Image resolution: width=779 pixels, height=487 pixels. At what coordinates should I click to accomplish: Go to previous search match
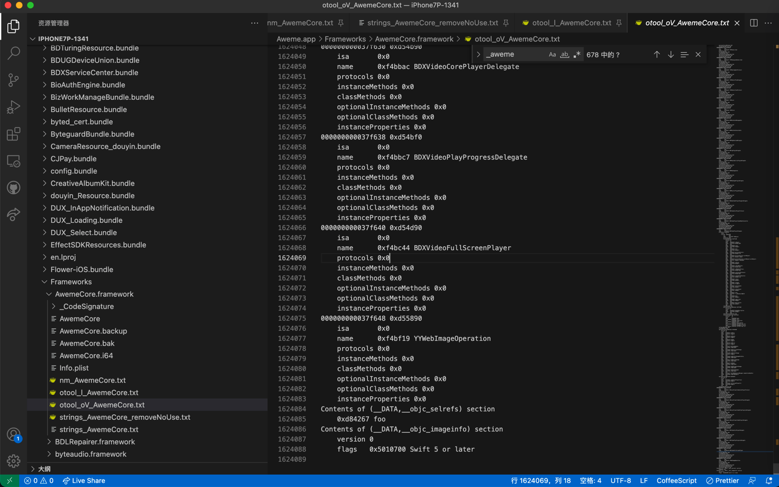click(x=657, y=54)
